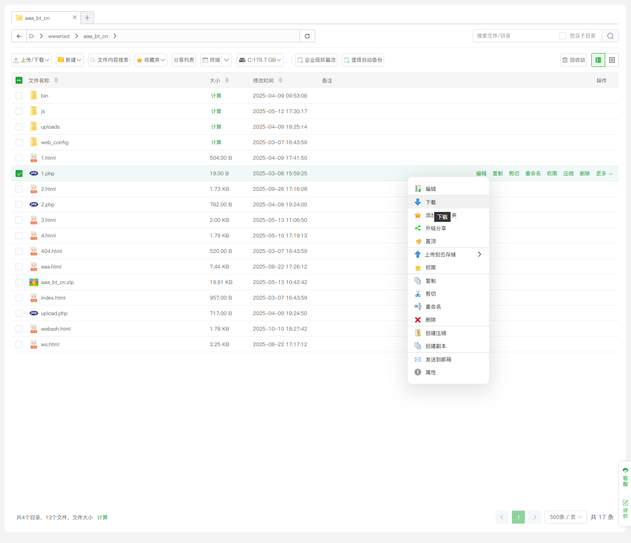
Task: Uncheck the 1.php file checkbox
Action: pos(19,174)
